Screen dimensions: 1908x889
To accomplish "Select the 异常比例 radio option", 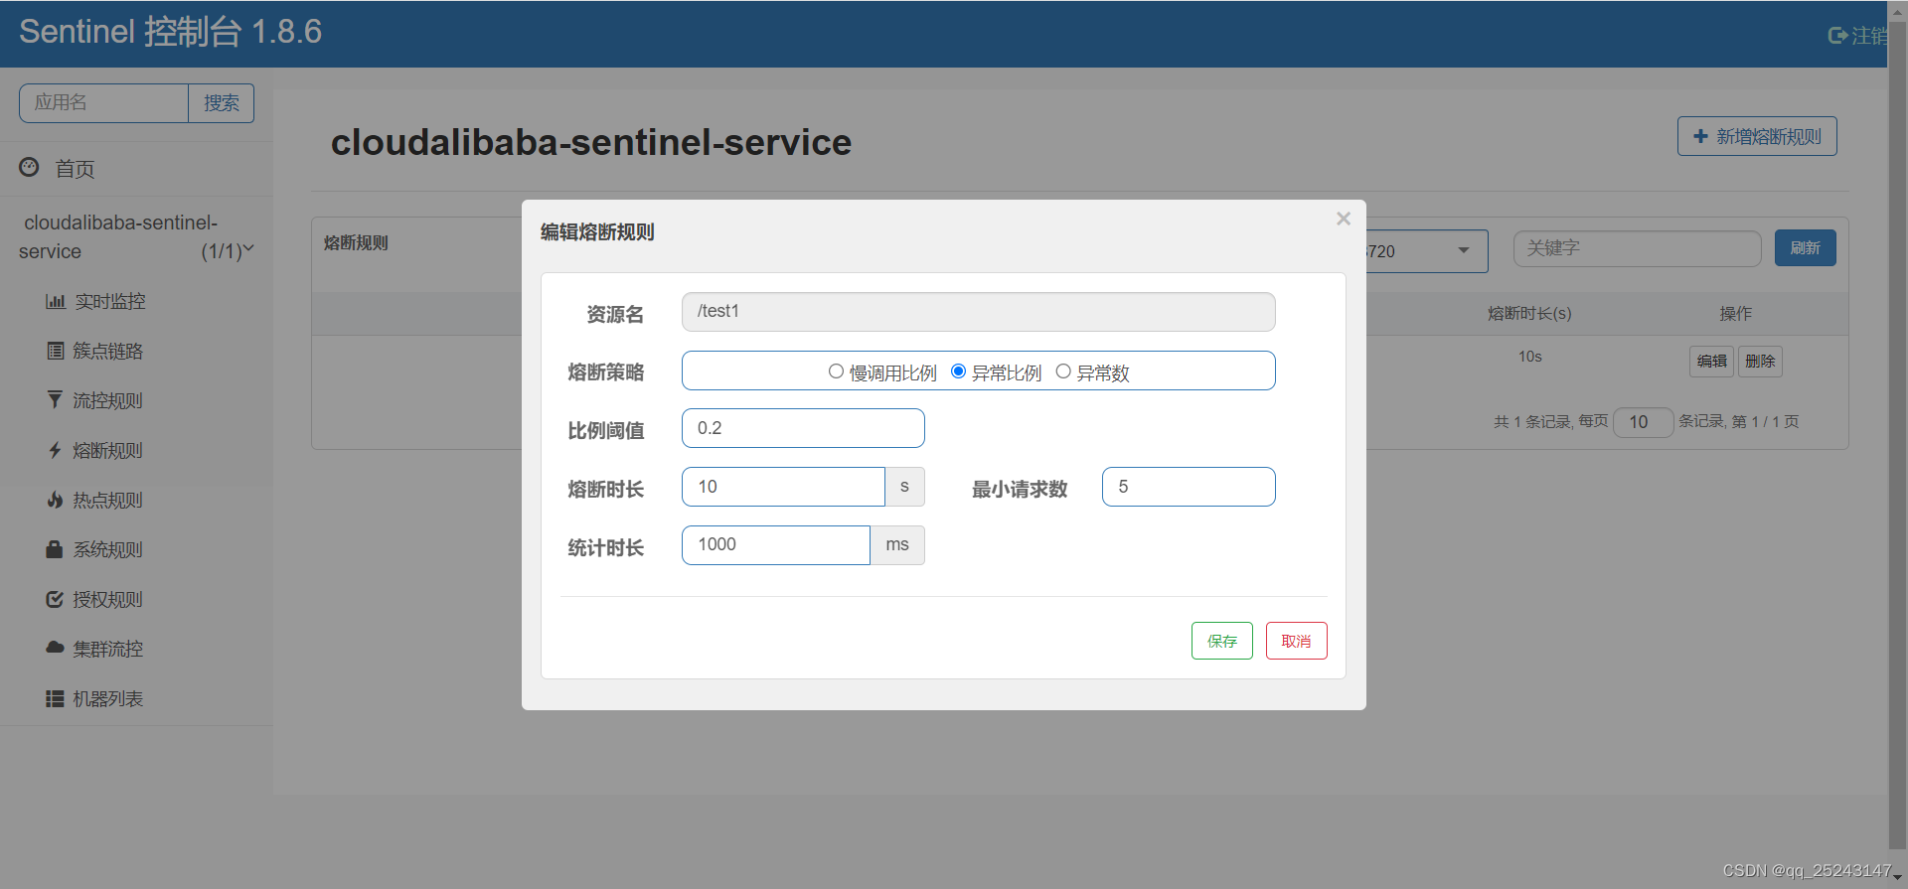I will click(x=958, y=371).
